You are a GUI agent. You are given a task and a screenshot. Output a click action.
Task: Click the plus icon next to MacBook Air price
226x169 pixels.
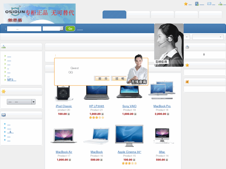[70, 160]
